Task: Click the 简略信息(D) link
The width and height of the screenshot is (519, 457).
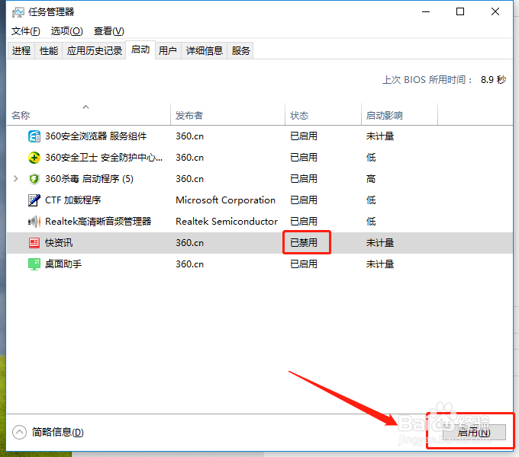Action: click(x=57, y=432)
